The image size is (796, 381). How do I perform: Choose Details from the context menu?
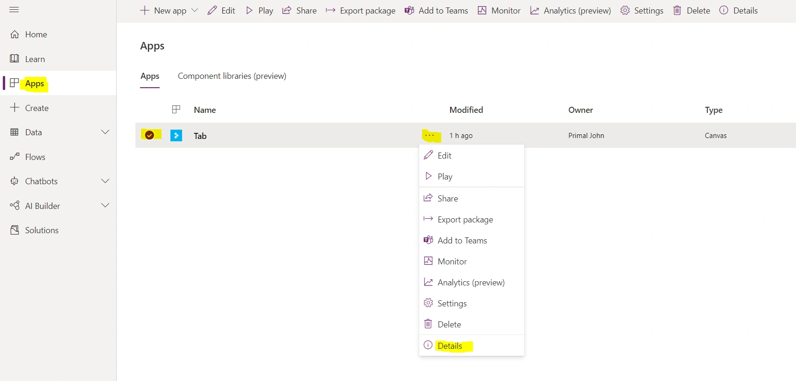click(x=472, y=346)
